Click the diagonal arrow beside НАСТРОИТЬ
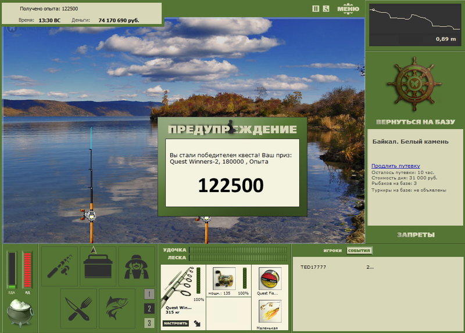 [x=197, y=323]
